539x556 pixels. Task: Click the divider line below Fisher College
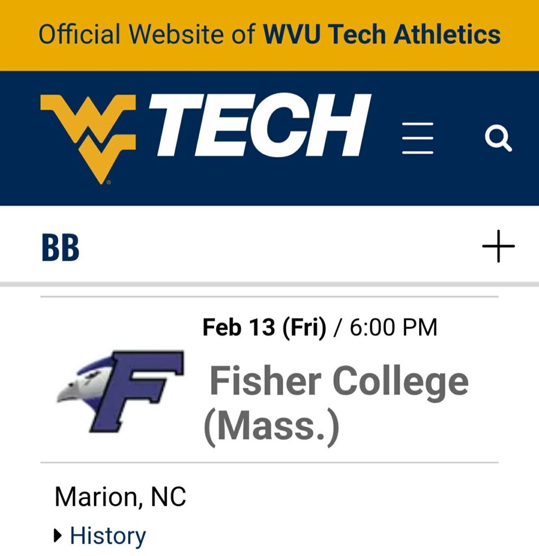pos(269,463)
